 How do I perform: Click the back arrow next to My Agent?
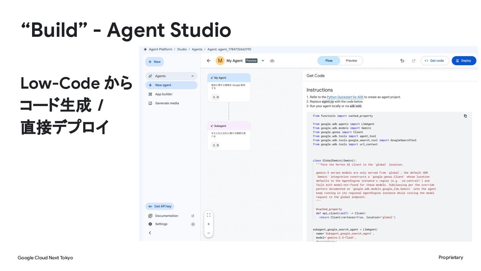pyautogui.click(x=209, y=61)
